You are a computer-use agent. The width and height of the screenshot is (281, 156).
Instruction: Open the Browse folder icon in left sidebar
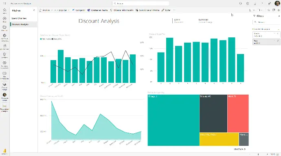point(4,27)
